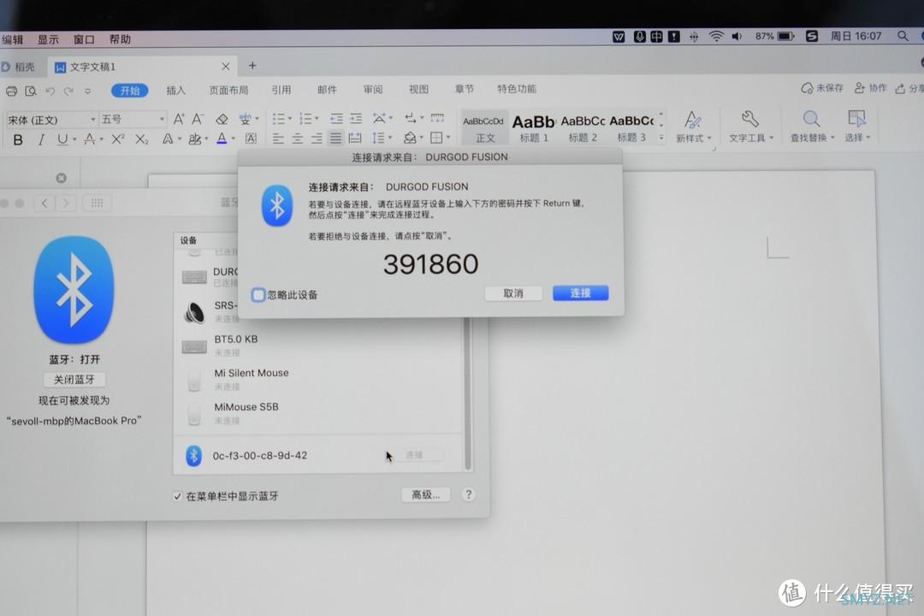Toggle bold formatting in the ribbon
Image resolution: width=924 pixels, height=616 pixels.
coord(18,139)
